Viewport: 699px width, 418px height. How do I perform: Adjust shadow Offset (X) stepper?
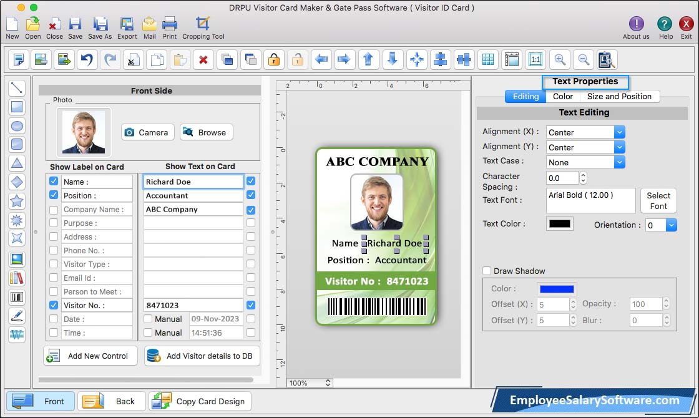[x=574, y=304]
